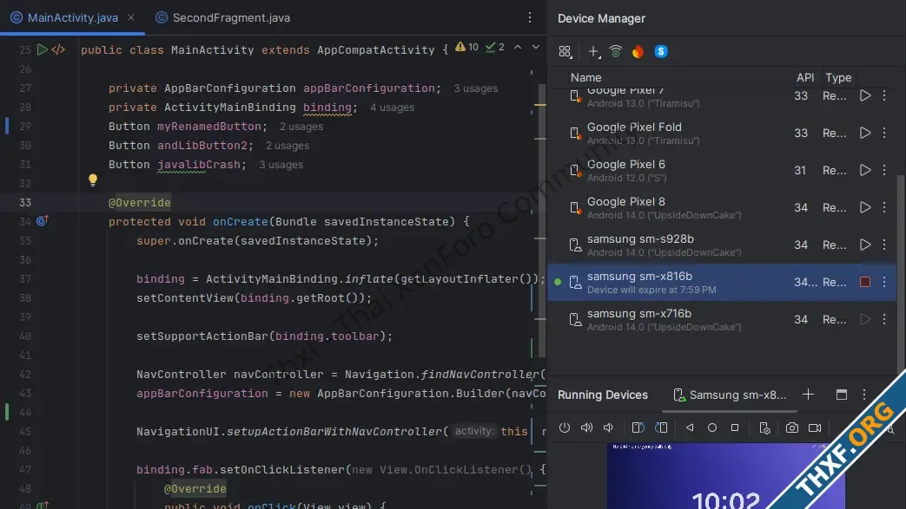Sort devices by Type column header

click(x=838, y=77)
